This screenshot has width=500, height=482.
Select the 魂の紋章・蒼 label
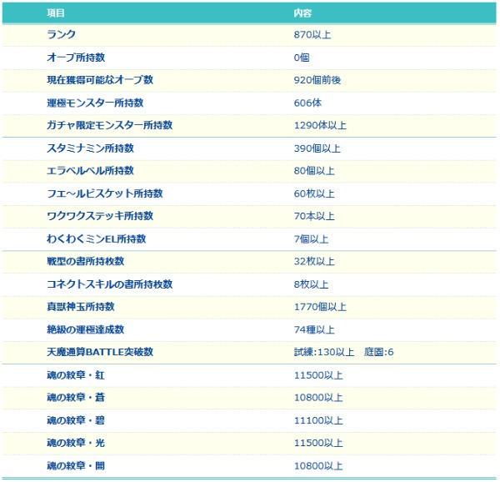click(76, 398)
